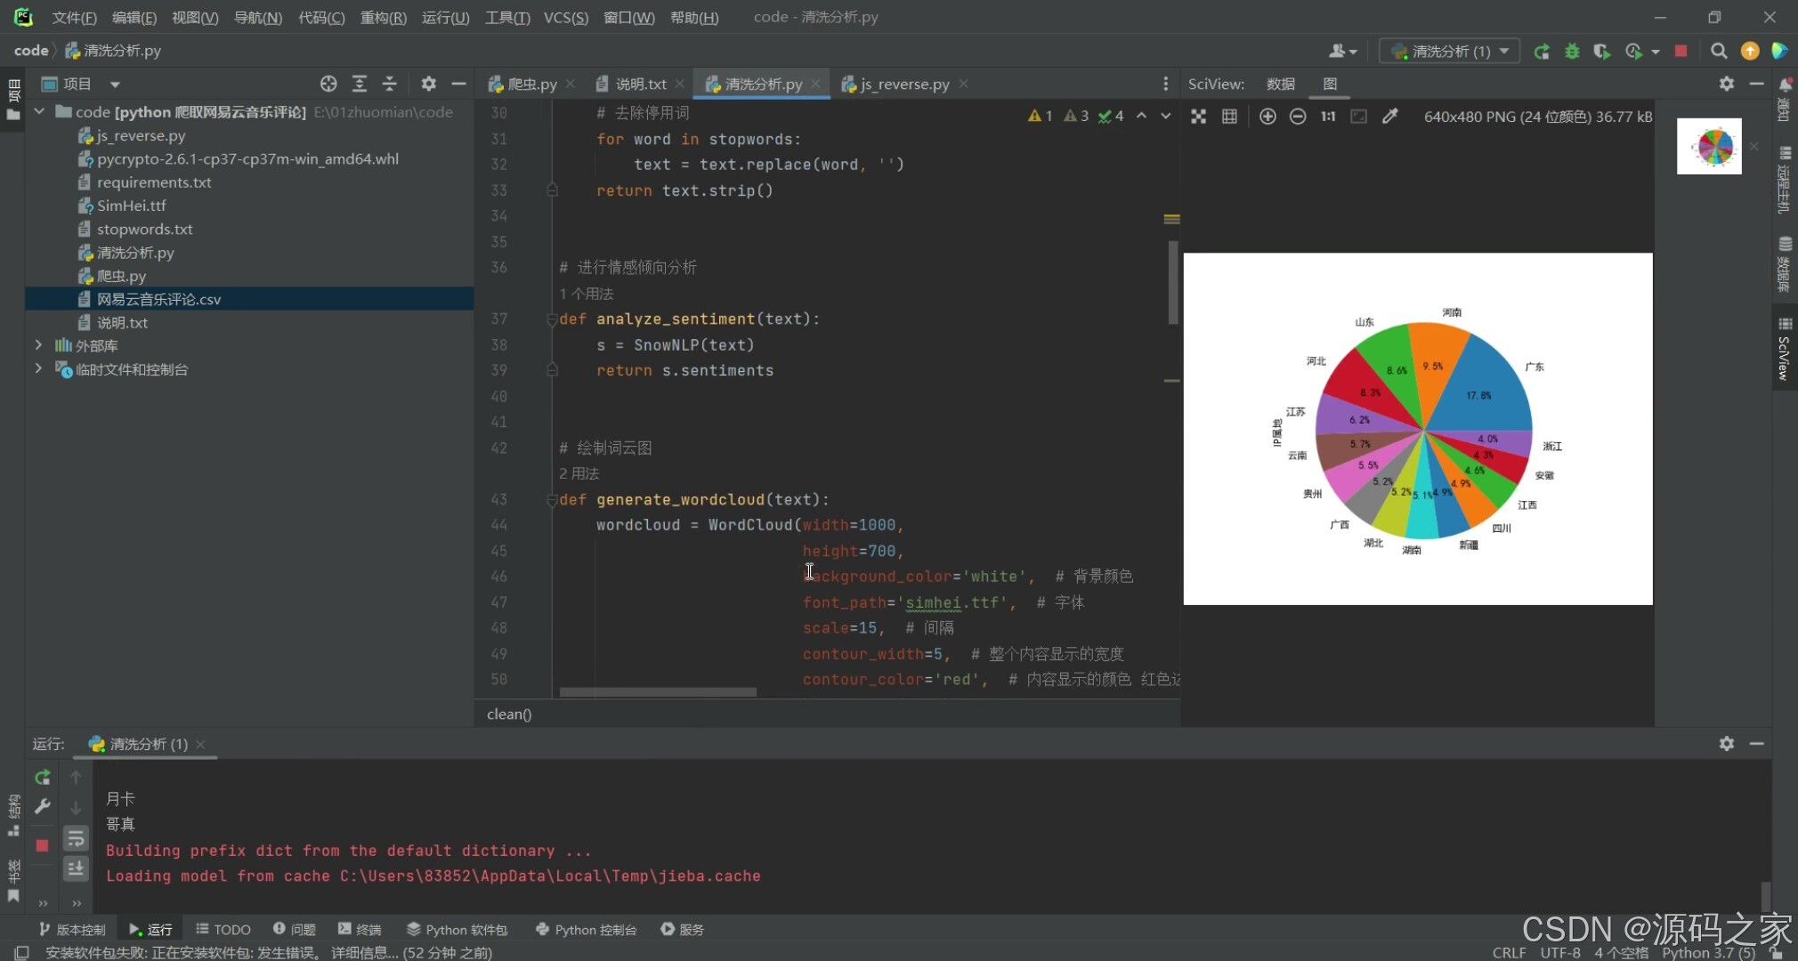This screenshot has height=961, width=1798.
Task: Zoom out on the SciView image
Action: tap(1298, 117)
